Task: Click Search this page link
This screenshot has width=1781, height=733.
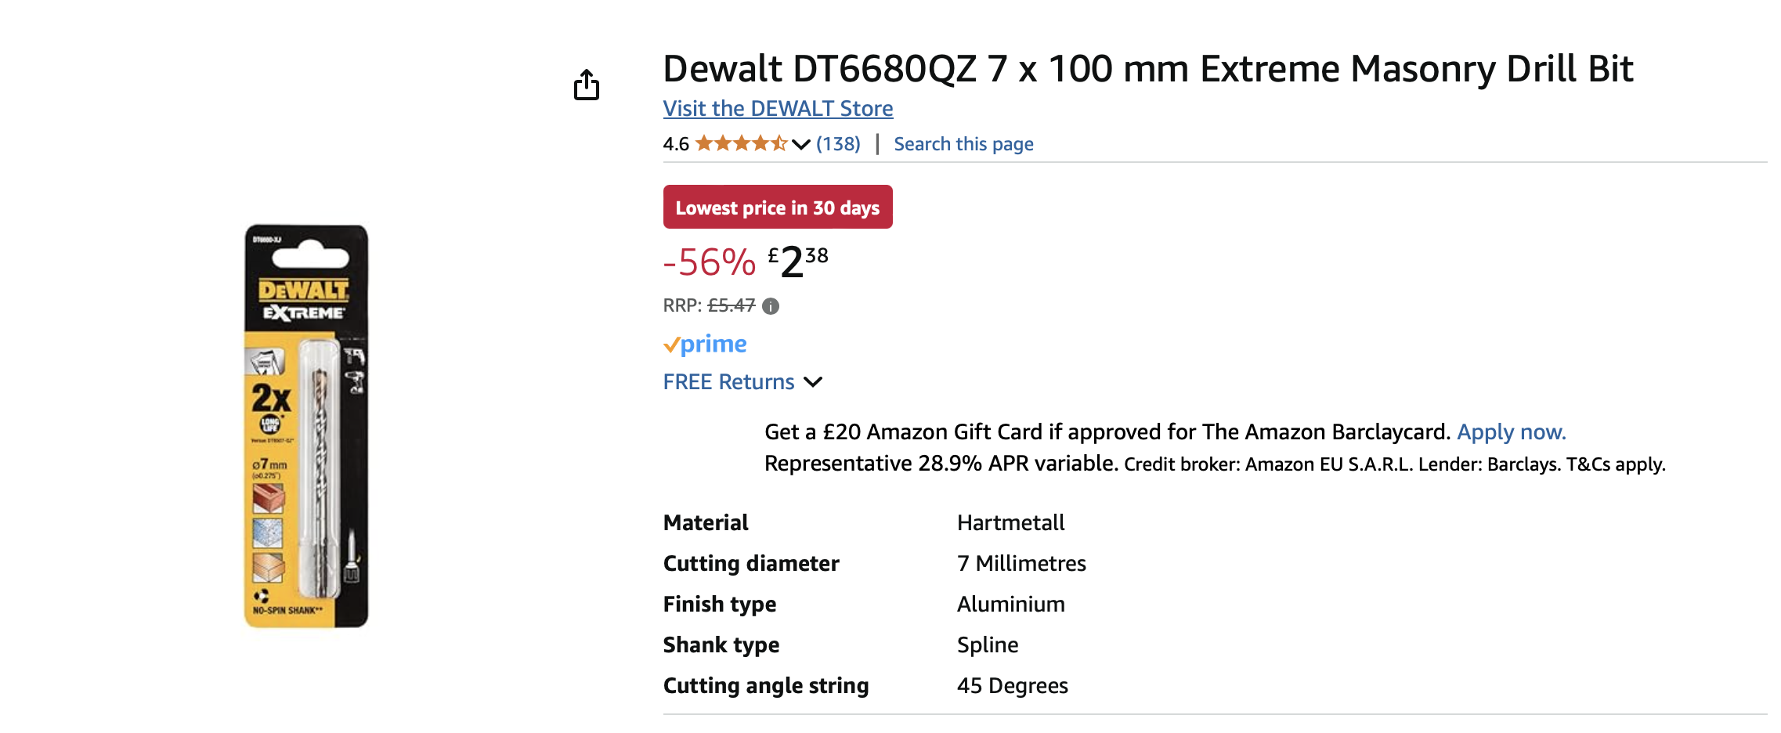Action: click(x=963, y=144)
